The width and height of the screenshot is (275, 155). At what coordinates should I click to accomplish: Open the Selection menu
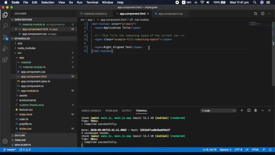(48, 3)
